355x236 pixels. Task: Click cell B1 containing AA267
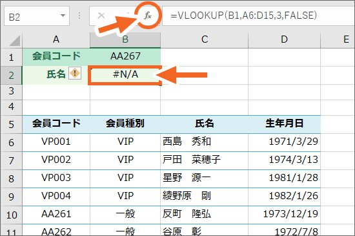(125, 57)
